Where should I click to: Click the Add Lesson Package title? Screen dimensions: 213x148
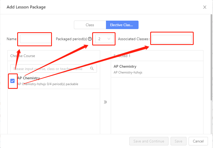coord(26,7)
